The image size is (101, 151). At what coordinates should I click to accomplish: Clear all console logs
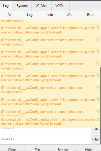coord(12,149)
